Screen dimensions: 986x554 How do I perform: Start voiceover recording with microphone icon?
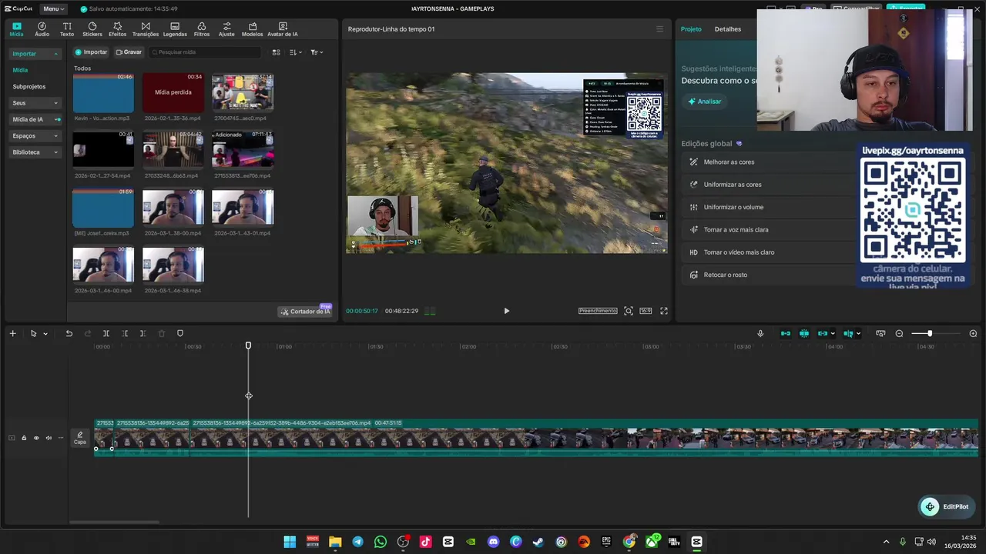coord(760,333)
